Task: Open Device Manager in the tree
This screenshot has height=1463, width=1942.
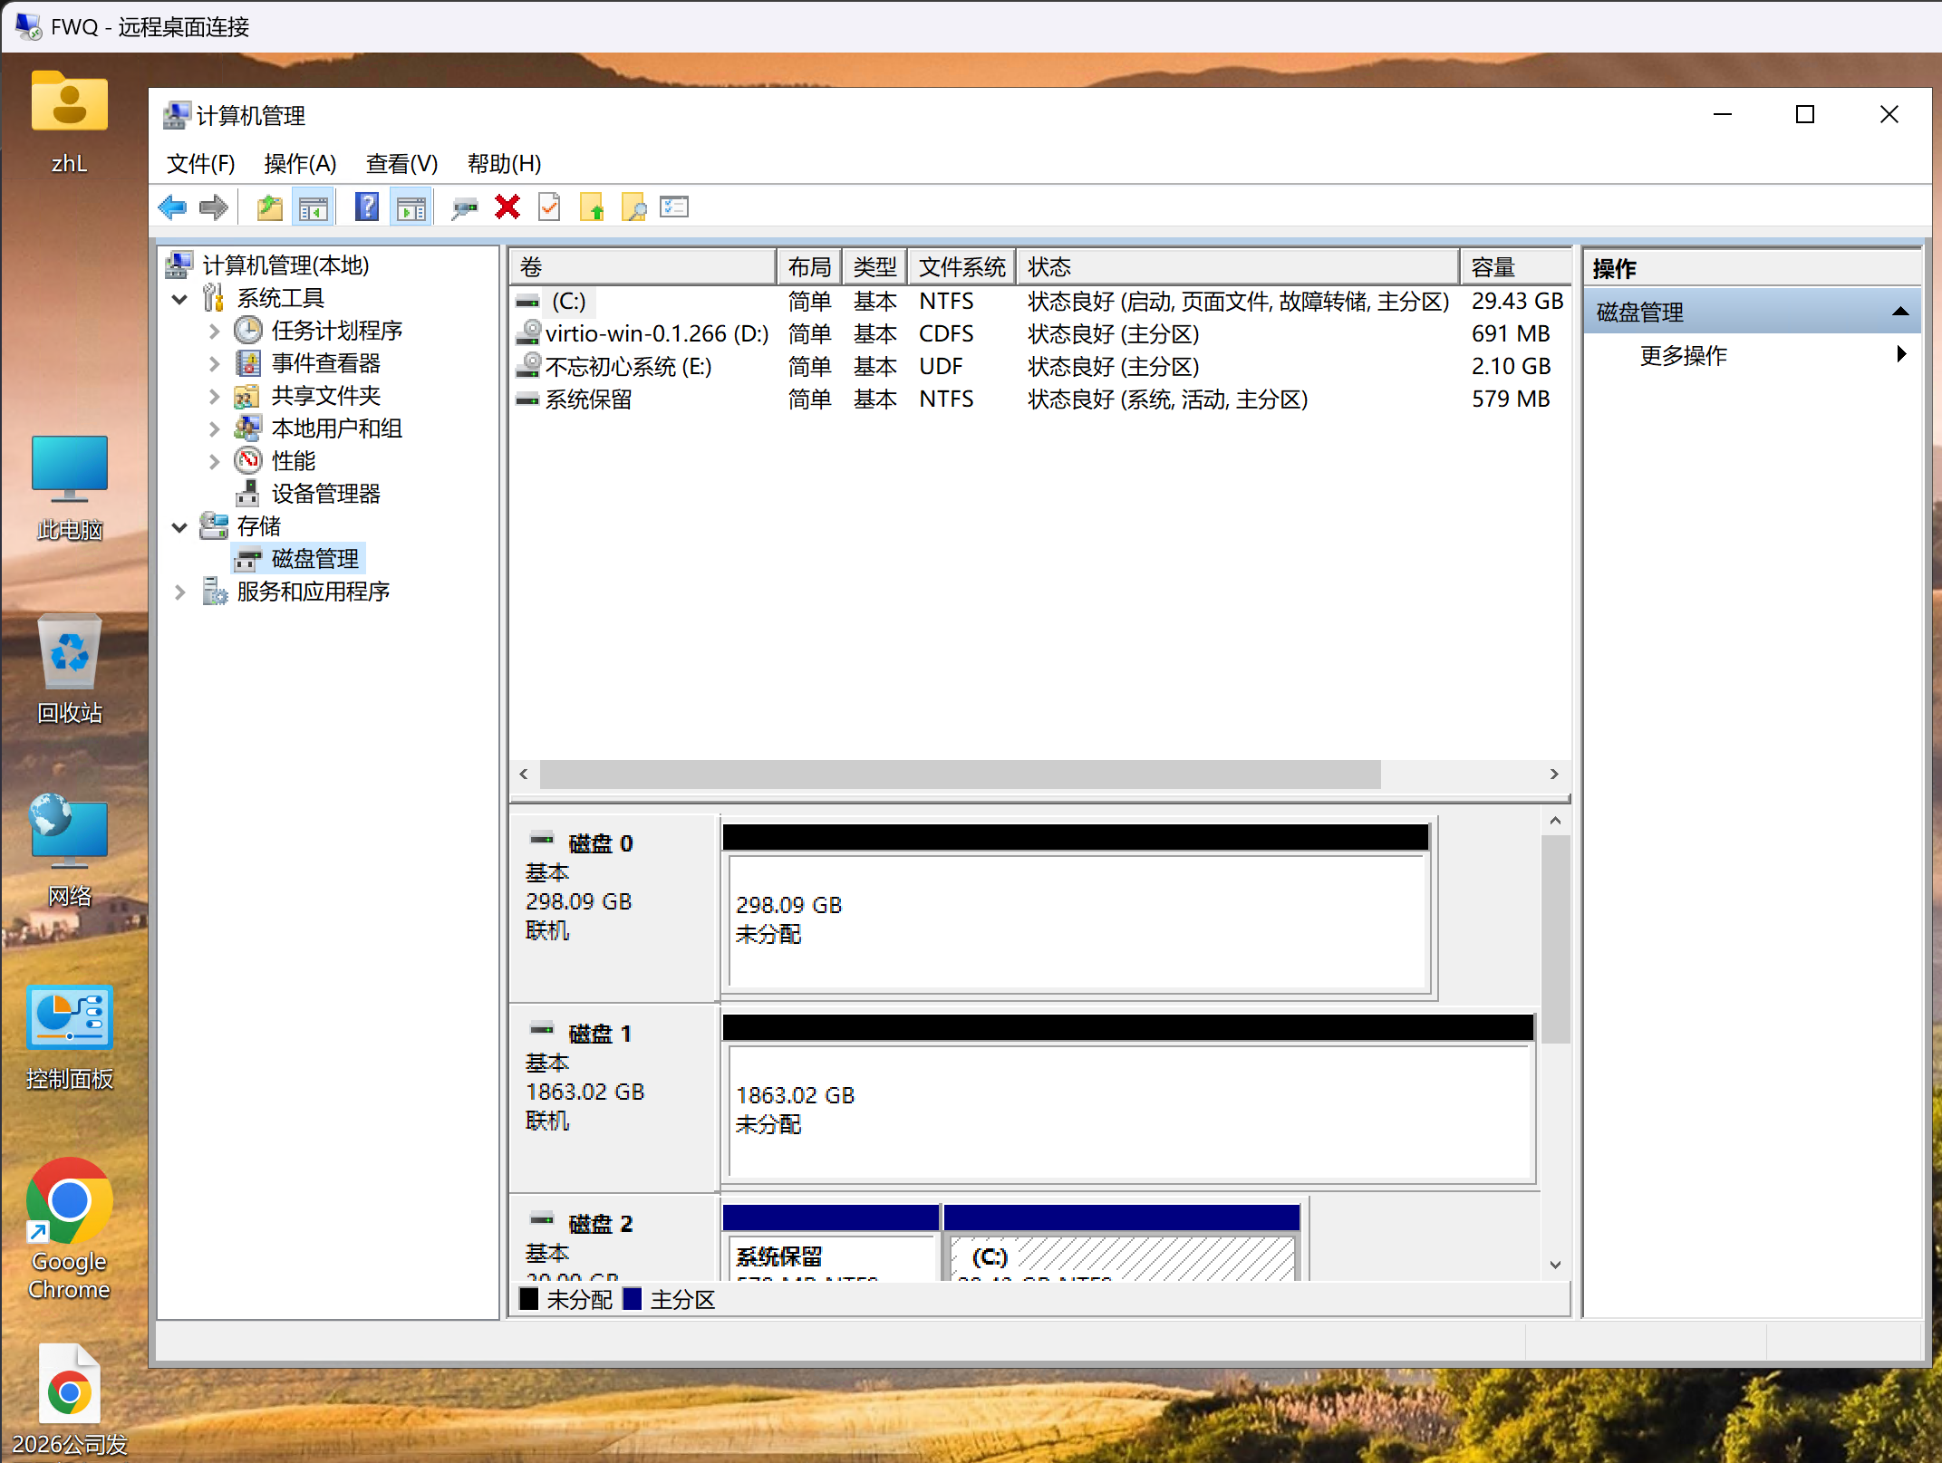Action: 325,494
